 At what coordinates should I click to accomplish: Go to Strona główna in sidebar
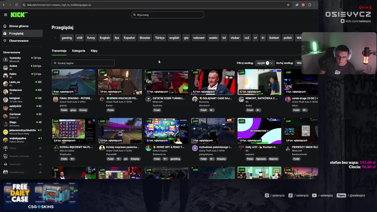22,26
